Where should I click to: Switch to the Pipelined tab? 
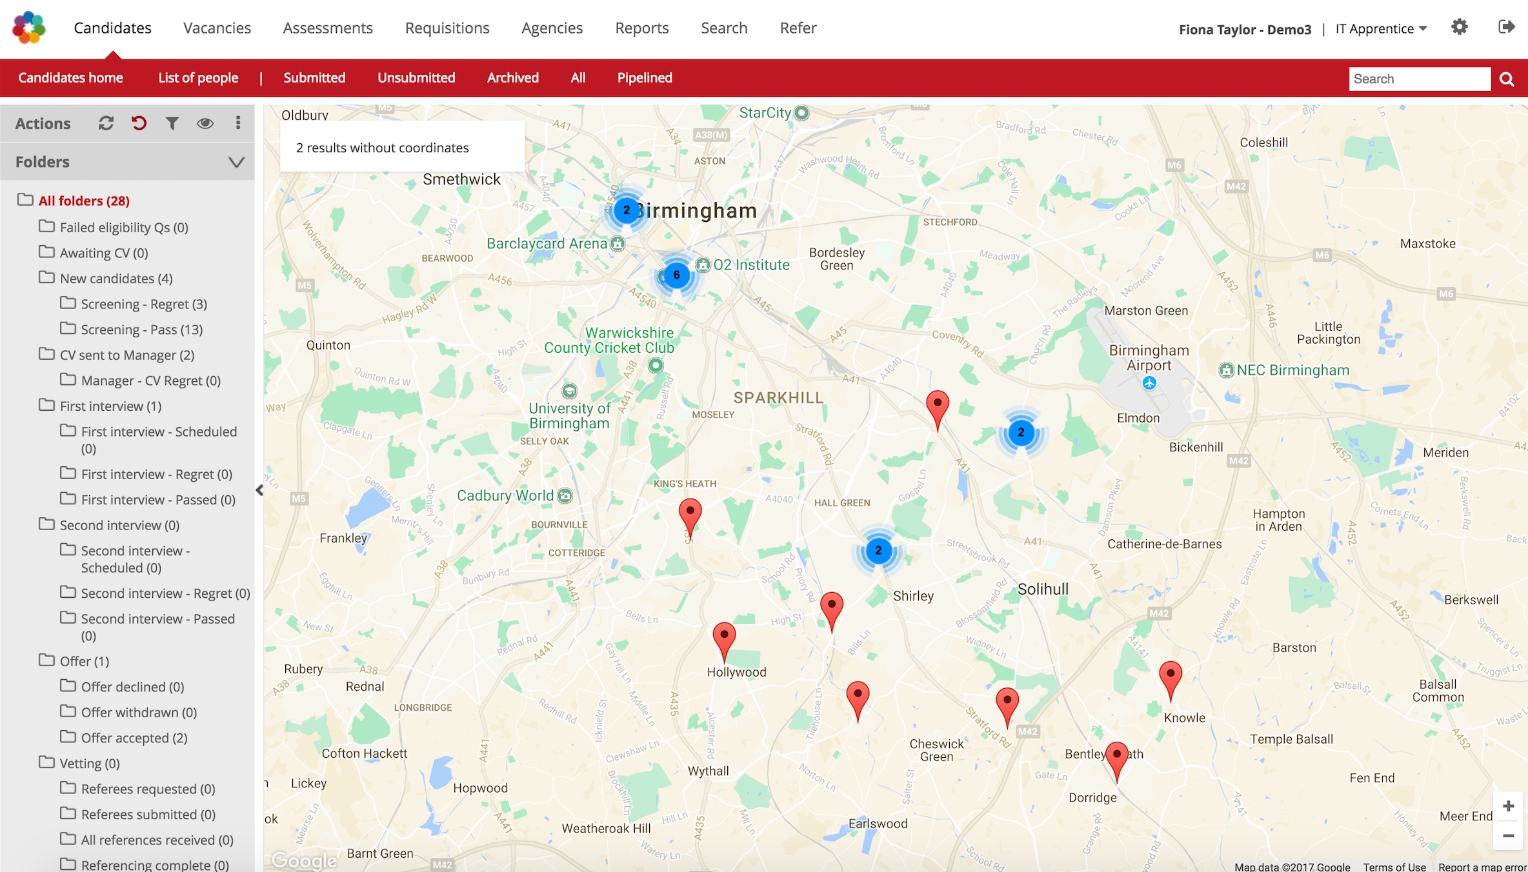[x=644, y=77]
